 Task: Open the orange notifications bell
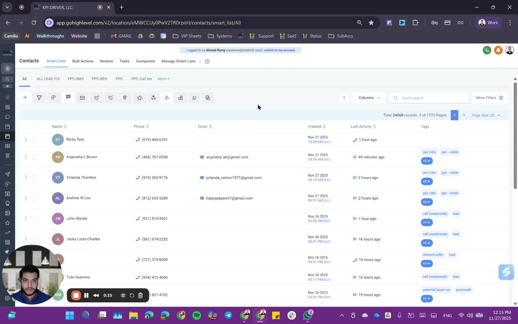point(498,50)
